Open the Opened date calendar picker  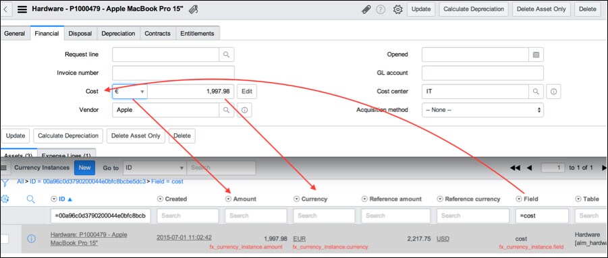click(536, 55)
